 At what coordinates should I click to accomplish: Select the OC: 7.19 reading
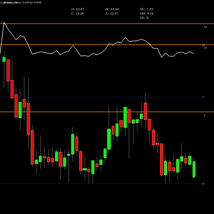point(146,9)
